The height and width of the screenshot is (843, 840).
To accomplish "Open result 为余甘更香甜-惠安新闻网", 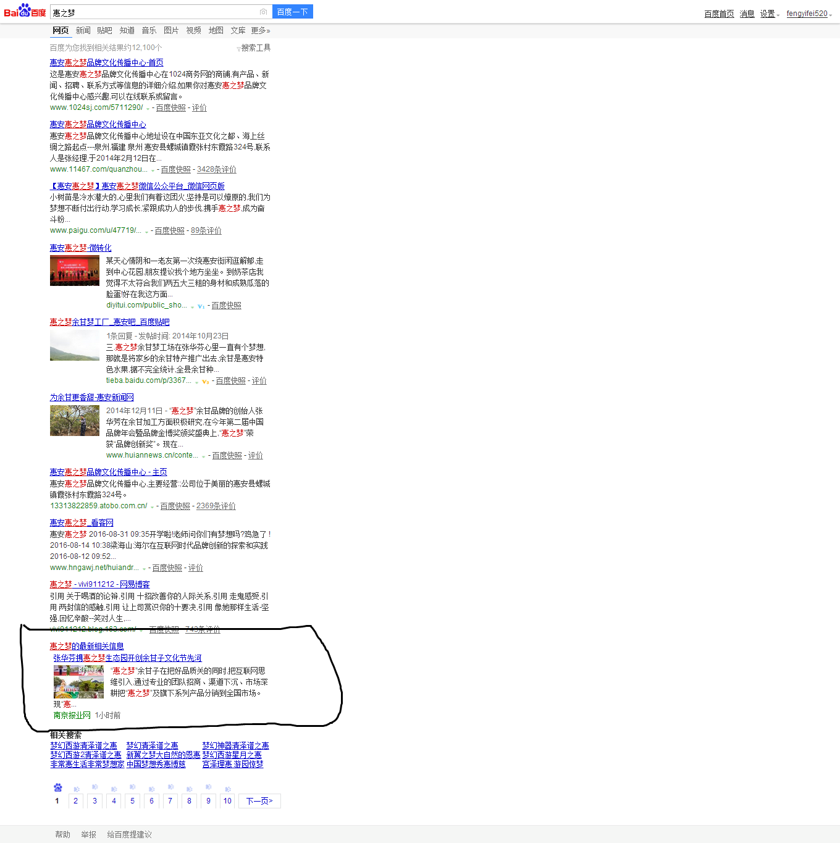I will click(x=92, y=397).
